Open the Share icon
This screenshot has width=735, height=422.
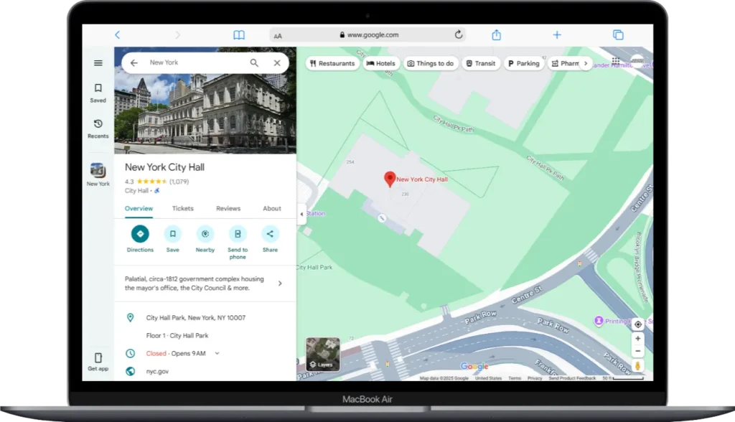pos(270,233)
